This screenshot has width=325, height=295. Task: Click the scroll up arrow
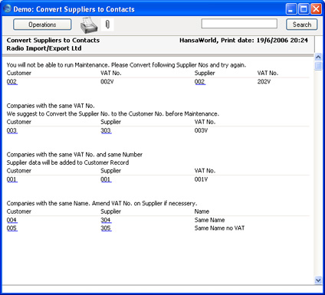click(x=318, y=57)
